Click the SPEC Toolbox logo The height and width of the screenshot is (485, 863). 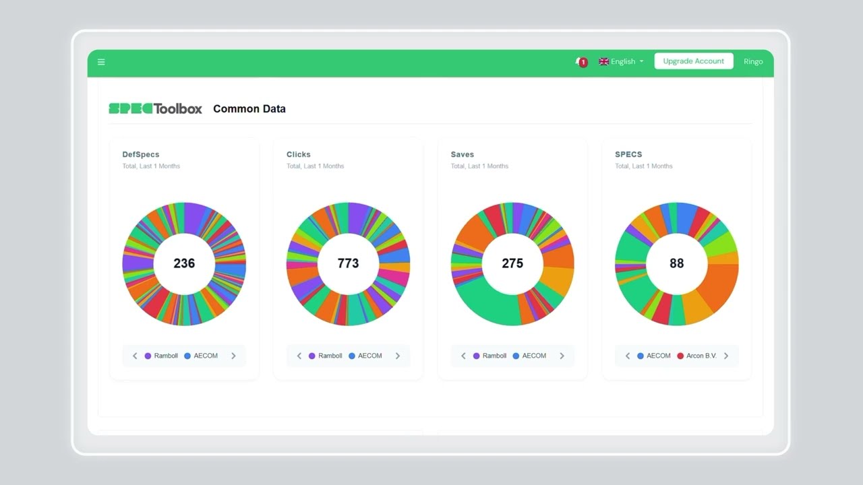click(x=155, y=108)
